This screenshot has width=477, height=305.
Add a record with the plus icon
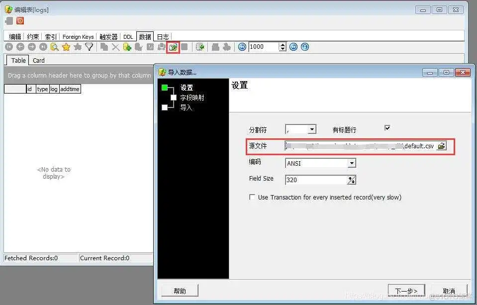click(x=127, y=47)
